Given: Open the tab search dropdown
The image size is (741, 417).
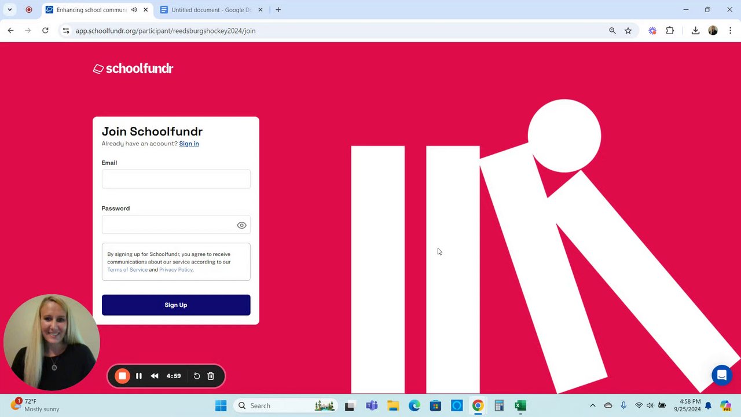Looking at the screenshot, I should pos(9,10).
